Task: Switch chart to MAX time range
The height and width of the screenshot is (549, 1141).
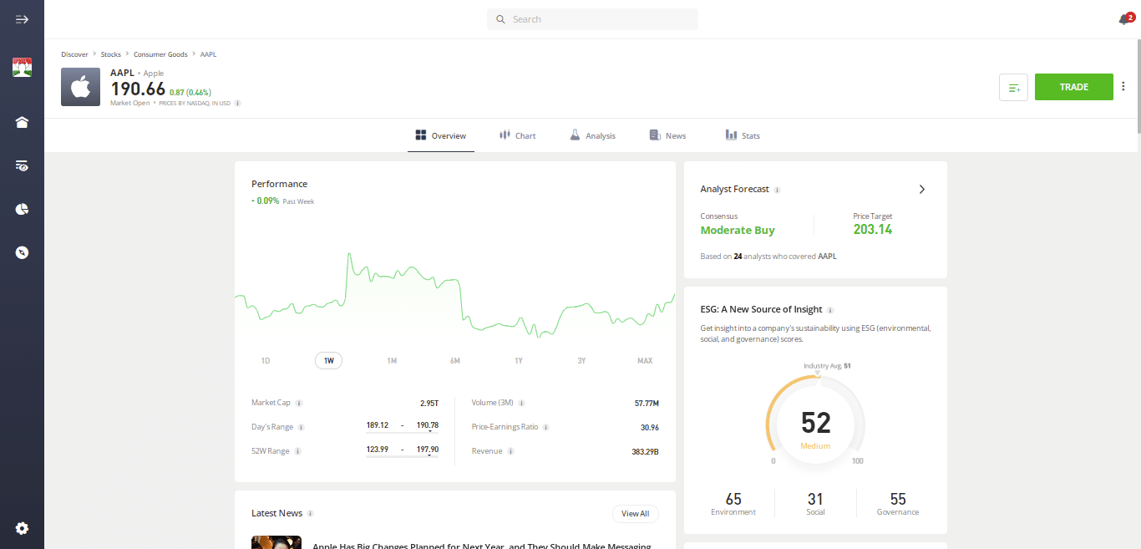Action: [644, 360]
